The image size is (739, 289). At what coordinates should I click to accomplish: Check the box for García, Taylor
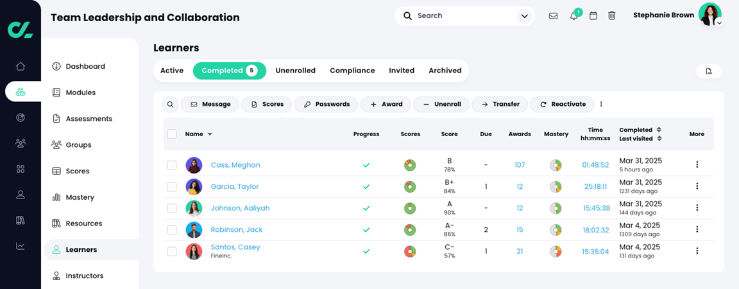[172, 187]
